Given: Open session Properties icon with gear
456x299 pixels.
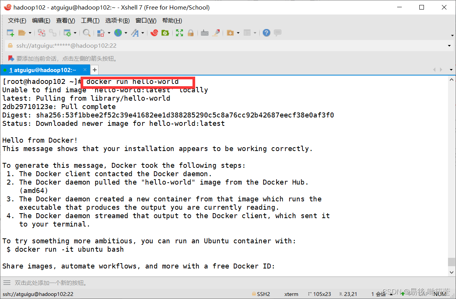Looking at the screenshot, I should coord(67,33).
